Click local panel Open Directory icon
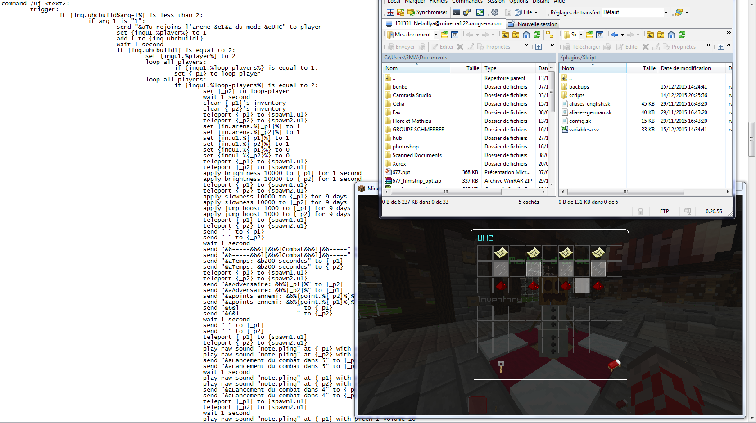 click(x=444, y=35)
